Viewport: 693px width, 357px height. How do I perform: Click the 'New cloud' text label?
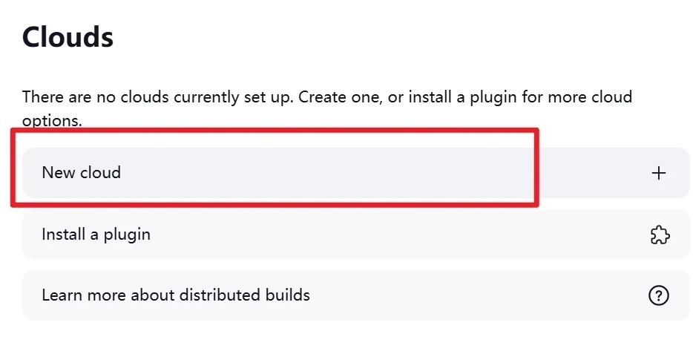tap(81, 173)
